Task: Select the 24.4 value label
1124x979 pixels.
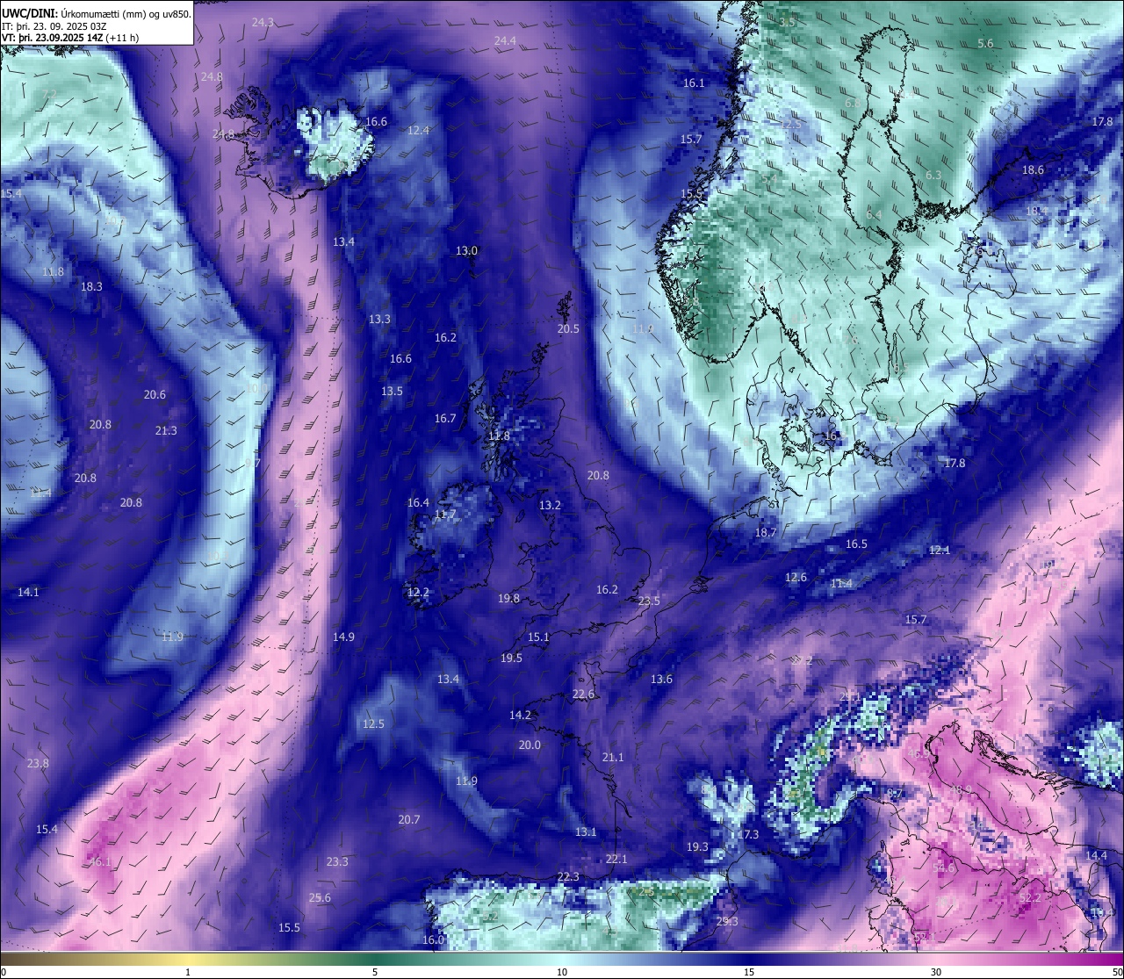Action: pos(505,40)
